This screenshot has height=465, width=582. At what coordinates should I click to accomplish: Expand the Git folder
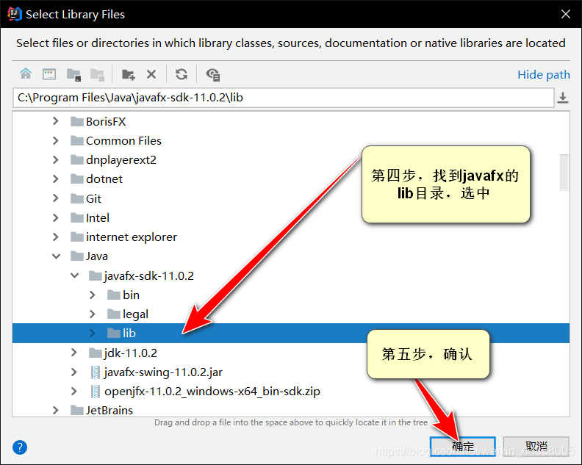[x=56, y=198]
